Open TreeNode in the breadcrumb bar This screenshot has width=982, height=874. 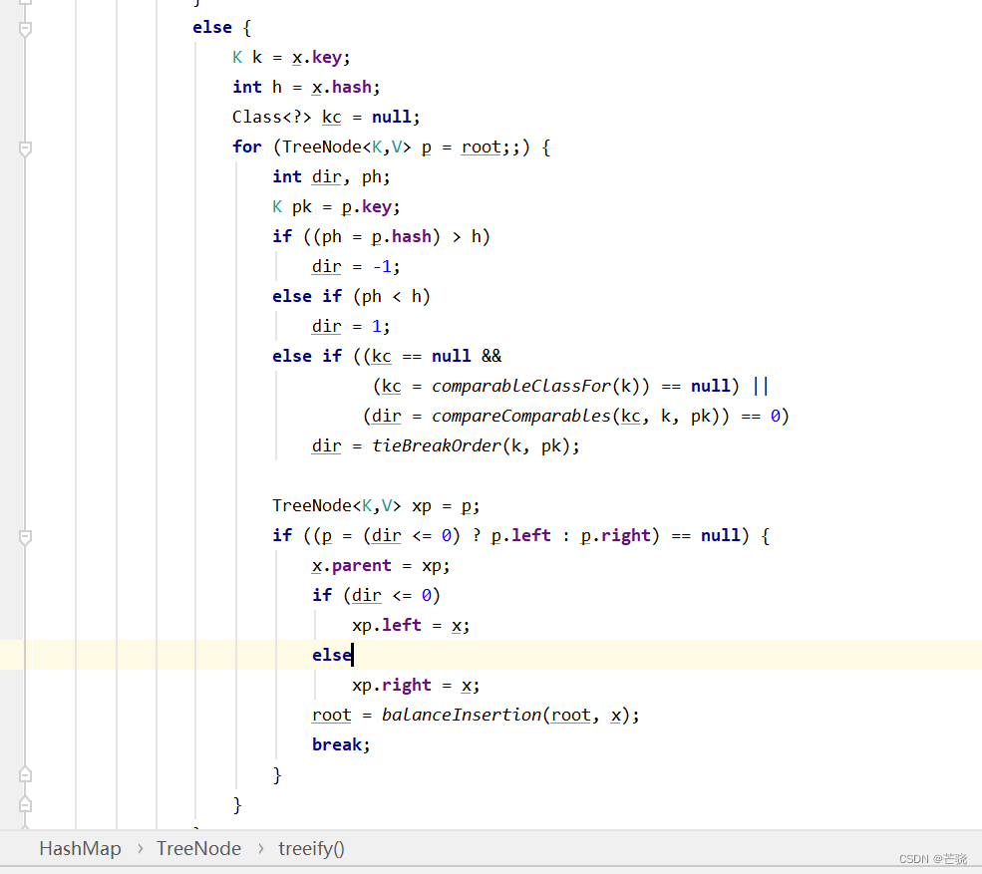[x=198, y=848]
